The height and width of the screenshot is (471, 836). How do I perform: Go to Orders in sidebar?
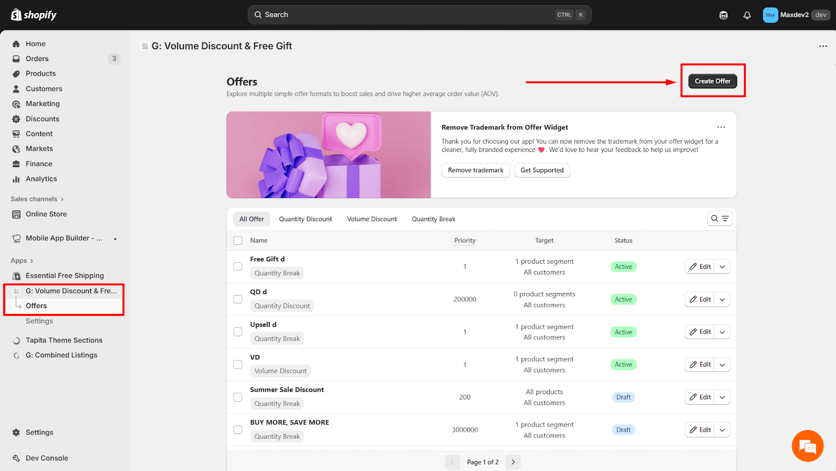[x=37, y=58]
